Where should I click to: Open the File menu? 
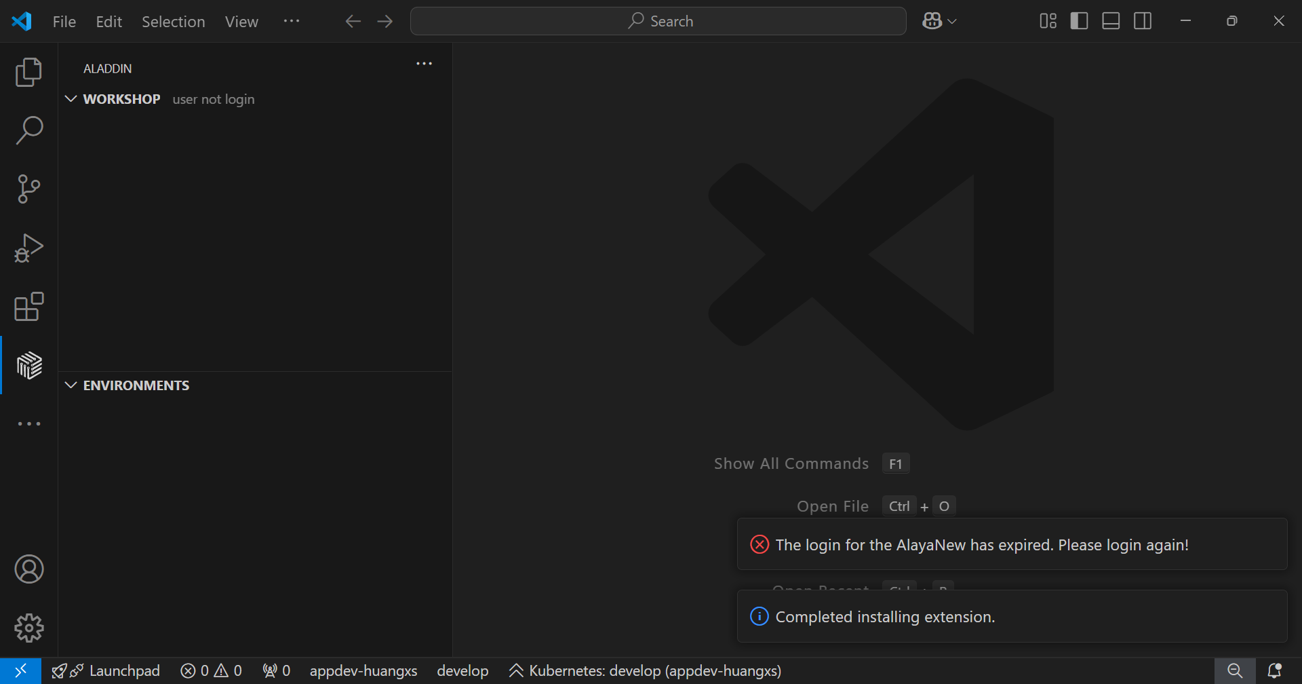click(64, 22)
